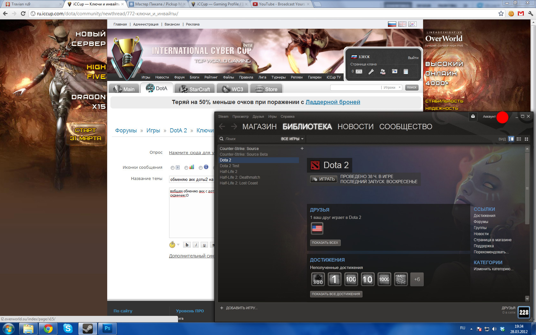536x335 pixels.
Task: Select the arrow message icon radio
Action: 173,168
